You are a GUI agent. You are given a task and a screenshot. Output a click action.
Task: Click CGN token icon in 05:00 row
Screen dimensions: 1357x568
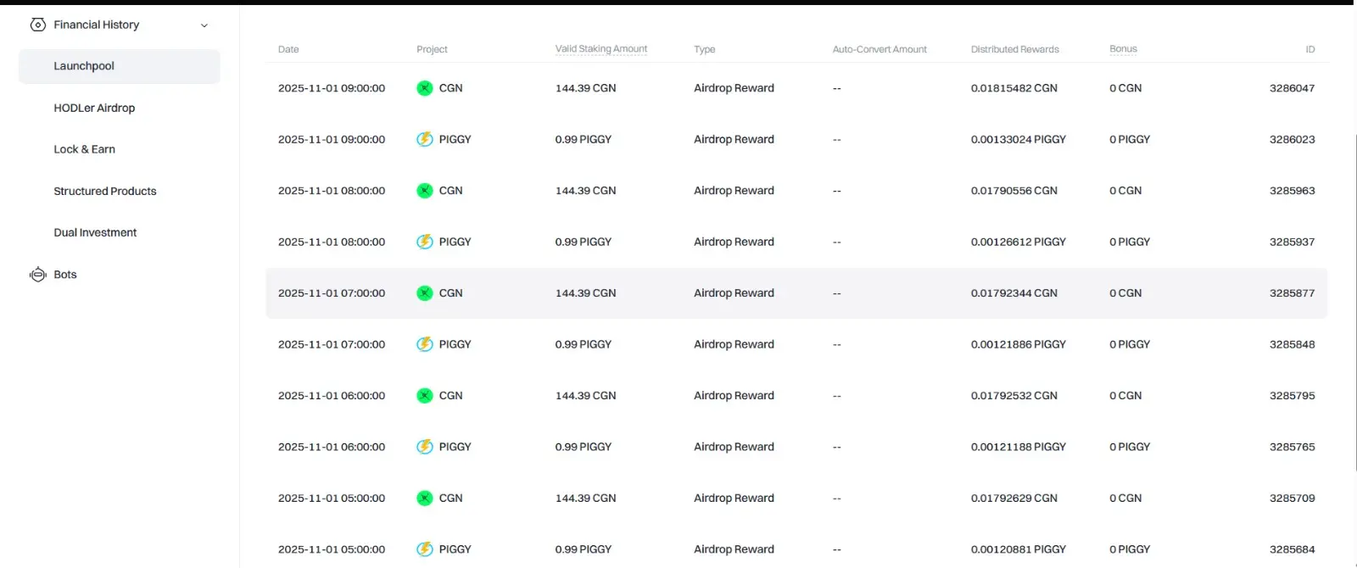tap(425, 498)
